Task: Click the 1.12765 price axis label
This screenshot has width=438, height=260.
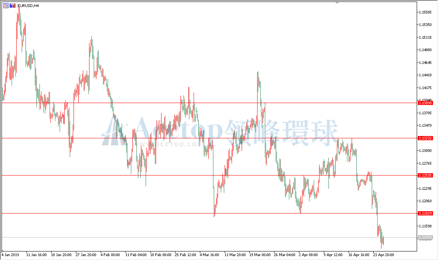Action: pyautogui.click(x=425, y=163)
